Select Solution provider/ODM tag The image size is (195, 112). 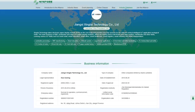[104, 44]
